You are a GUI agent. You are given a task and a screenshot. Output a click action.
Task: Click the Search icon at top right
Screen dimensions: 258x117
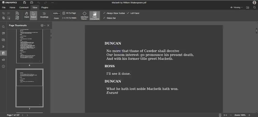pyautogui.click(x=255, y=7)
